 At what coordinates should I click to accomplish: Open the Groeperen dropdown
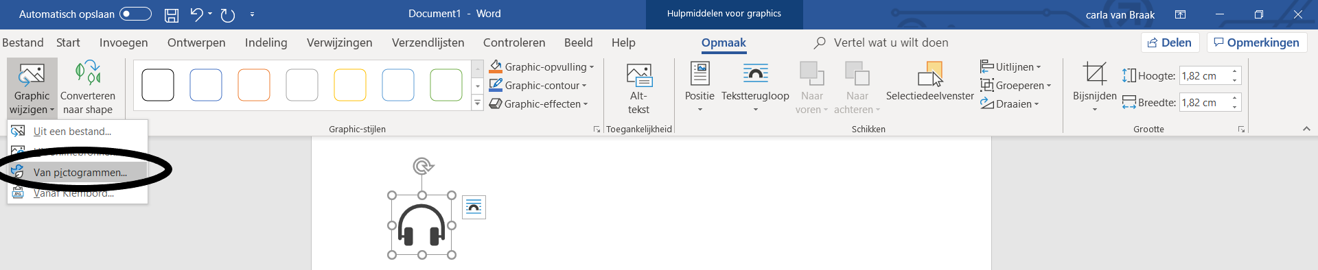click(x=1016, y=85)
